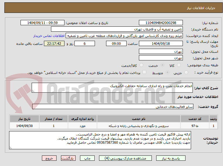
Task: Select the جزیی purchase type radio
Action: point(186,72)
